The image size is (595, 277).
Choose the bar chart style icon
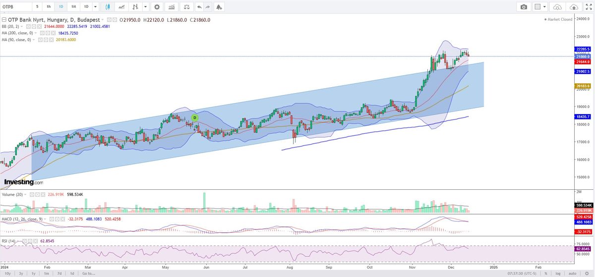click(135, 7)
